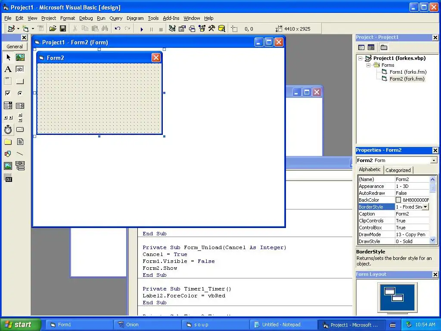Click the BackColor color swatch
Screen dimensions: 441x331
tap(398, 200)
